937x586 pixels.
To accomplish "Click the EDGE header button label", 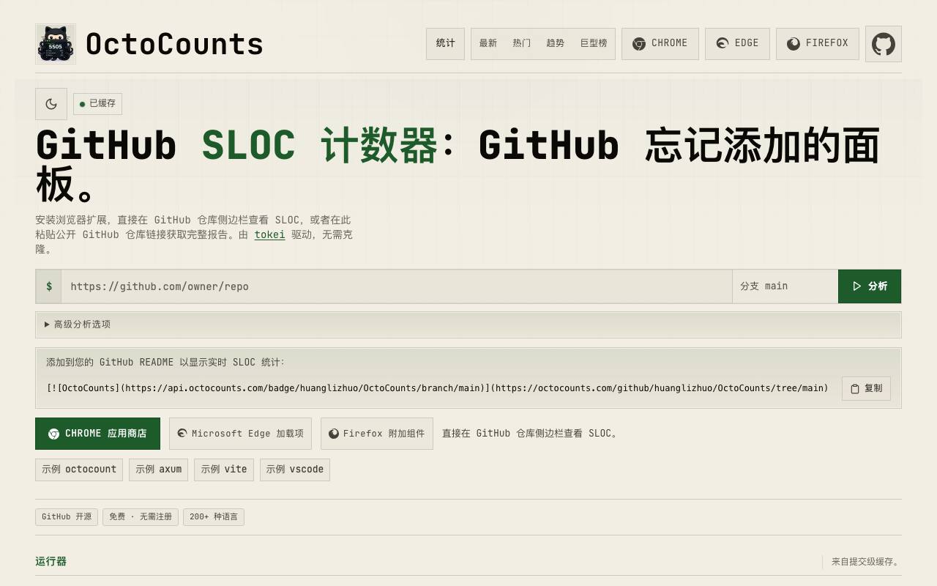I will pyautogui.click(x=747, y=43).
